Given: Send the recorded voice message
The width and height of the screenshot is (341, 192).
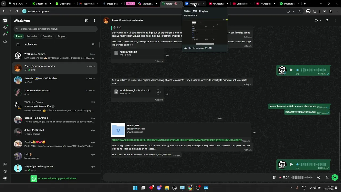Looking at the screenshot, I should pos(335,177).
